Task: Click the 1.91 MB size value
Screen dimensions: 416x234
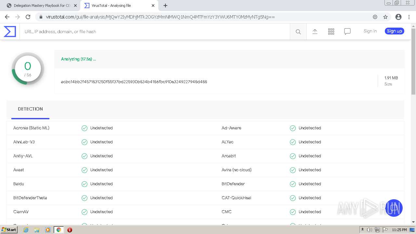Action: [x=391, y=78]
